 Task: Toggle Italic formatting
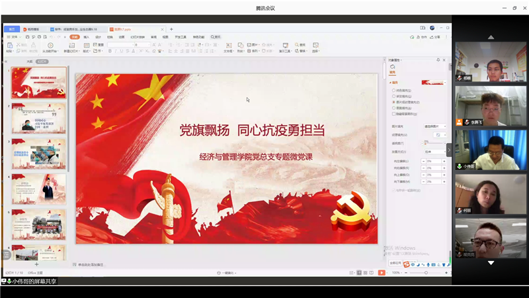click(116, 51)
